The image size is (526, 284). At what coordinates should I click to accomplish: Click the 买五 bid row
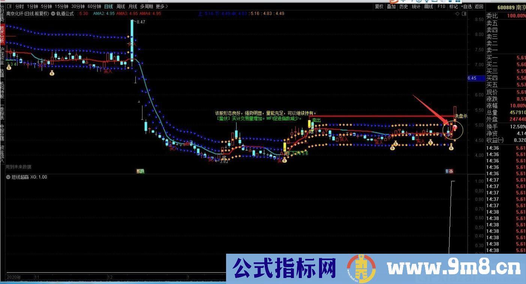pos(506,85)
